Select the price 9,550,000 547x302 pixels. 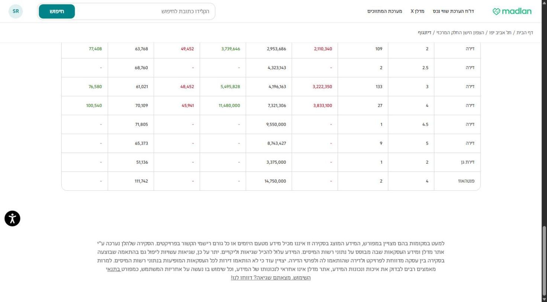tap(277, 125)
